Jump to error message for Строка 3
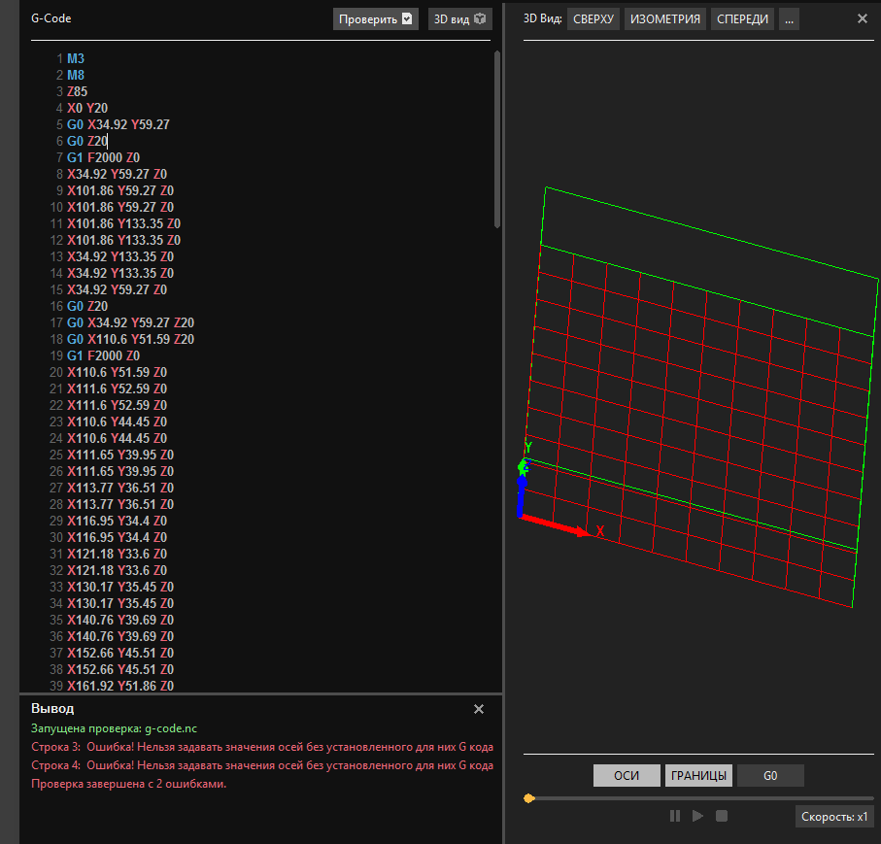Image resolution: width=881 pixels, height=844 pixels. (262, 747)
